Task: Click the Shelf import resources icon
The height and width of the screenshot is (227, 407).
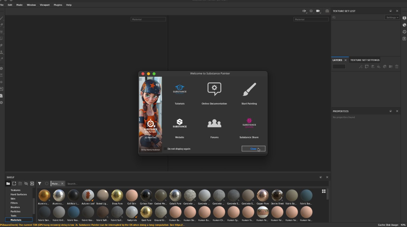Action: [x=32, y=184]
